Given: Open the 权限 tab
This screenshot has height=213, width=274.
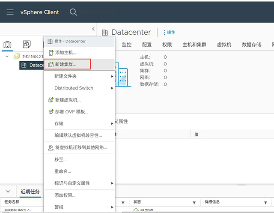Looking at the screenshot, I should 167,45.
